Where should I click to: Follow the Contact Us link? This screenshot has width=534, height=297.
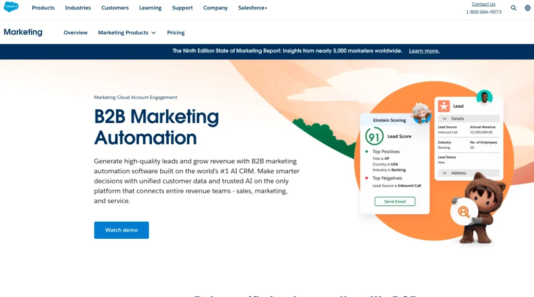(x=483, y=4)
